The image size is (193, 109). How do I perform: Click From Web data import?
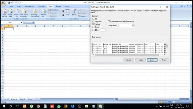pyautogui.click(x=10, y=13)
